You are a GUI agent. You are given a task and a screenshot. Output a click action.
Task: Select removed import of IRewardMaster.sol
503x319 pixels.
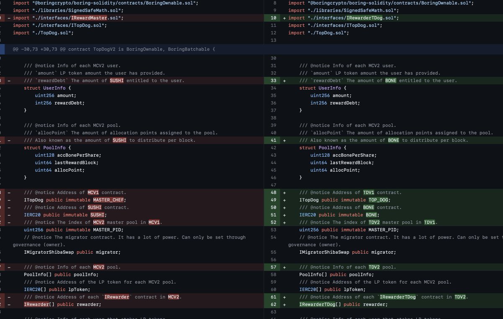pos(68,18)
